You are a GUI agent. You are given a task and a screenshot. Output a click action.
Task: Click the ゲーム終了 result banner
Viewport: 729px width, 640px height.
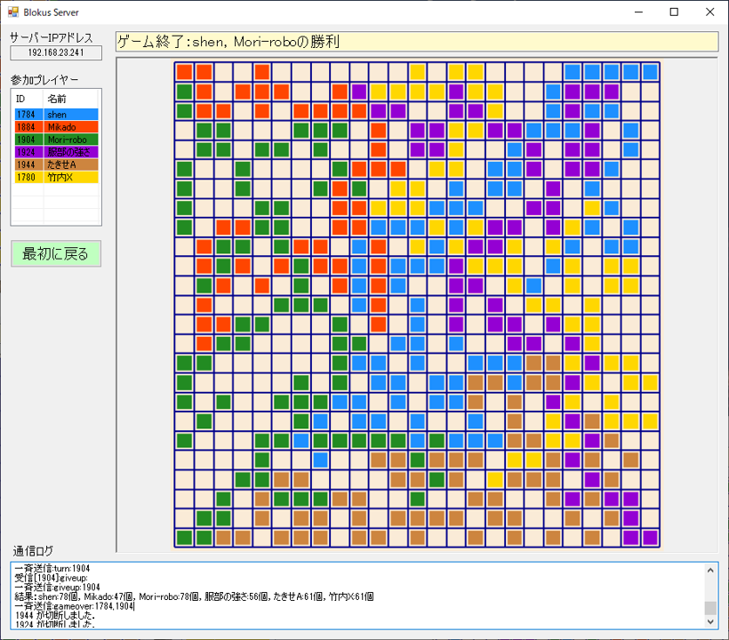click(416, 42)
